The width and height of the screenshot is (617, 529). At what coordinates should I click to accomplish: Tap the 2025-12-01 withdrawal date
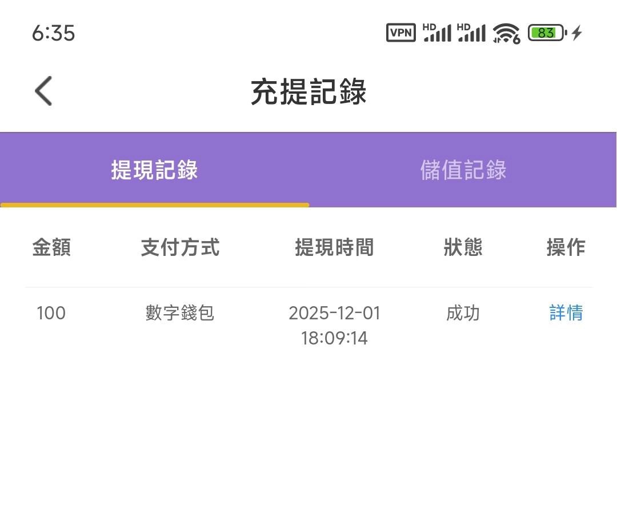(x=334, y=313)
